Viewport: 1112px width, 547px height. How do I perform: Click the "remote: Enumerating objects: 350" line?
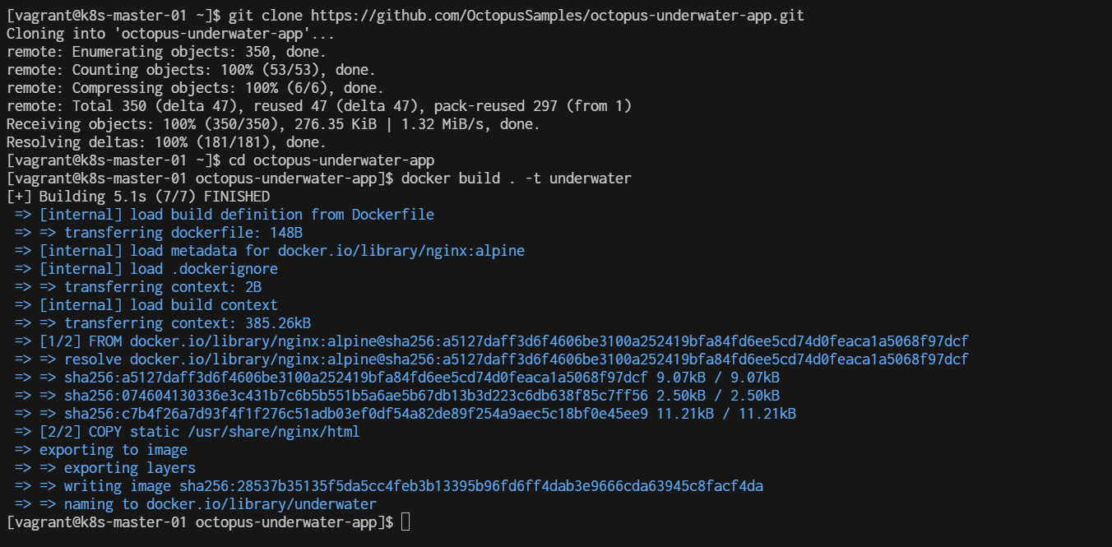tap(166, 52)
